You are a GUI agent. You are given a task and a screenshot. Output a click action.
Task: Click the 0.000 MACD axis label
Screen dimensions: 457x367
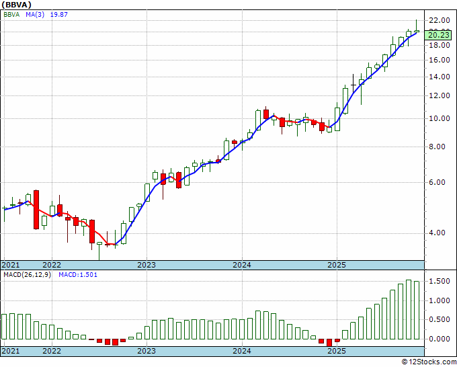click(x=440, y=339)
